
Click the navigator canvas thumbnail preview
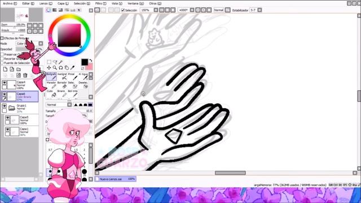22,15
